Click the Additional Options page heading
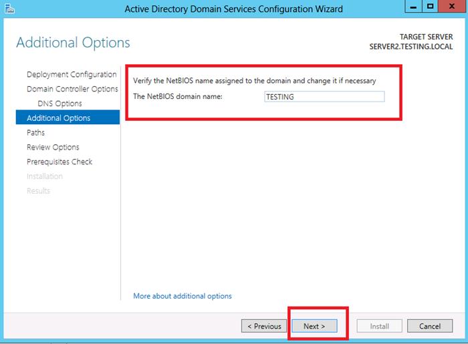 [73, 43]
